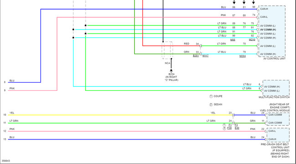Viewport: 296px width, 164px height.
Task: Click the VVEL CONTROL MODULE label
Action: tap(275, 110)
